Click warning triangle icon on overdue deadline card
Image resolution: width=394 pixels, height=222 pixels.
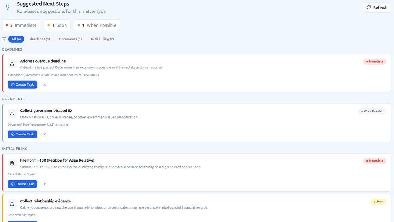12,64
